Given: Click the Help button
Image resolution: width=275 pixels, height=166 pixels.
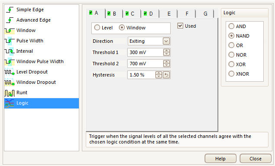Looking at the screenshot, I should point(220,159).
